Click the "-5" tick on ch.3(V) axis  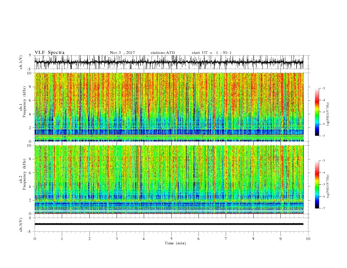pyautogui.click(x=30, y=232)
